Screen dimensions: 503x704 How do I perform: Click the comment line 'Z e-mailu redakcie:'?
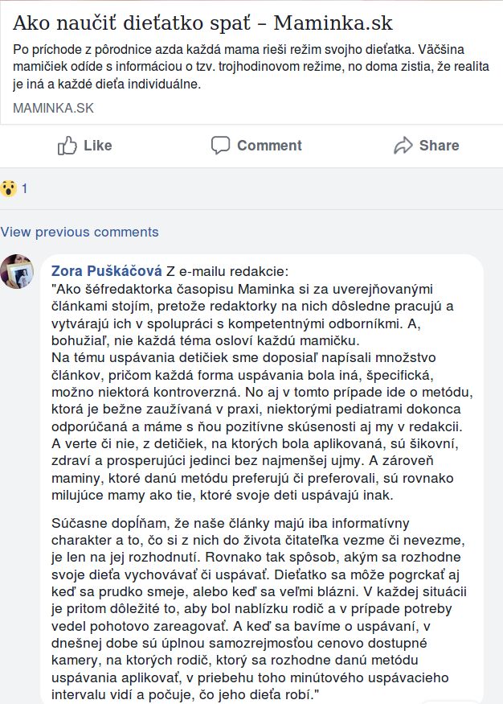tap(227, 271)
